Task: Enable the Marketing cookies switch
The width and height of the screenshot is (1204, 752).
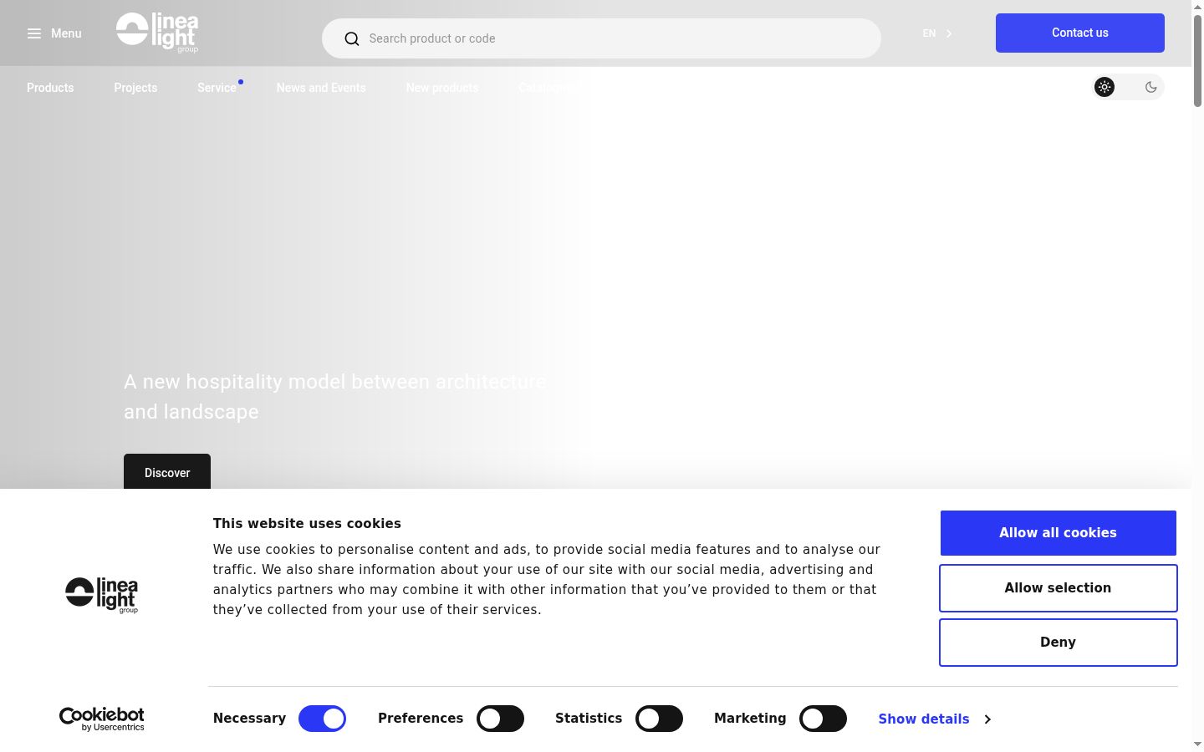Action: pyautogui.click(x=823, y=719)
